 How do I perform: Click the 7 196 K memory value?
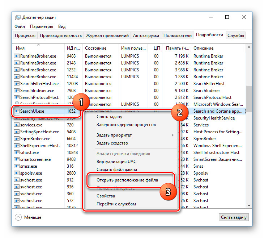click(x=182, y=56)
